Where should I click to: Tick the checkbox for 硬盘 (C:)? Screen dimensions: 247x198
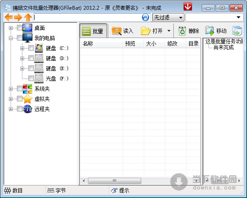click(x=31, y=48)
